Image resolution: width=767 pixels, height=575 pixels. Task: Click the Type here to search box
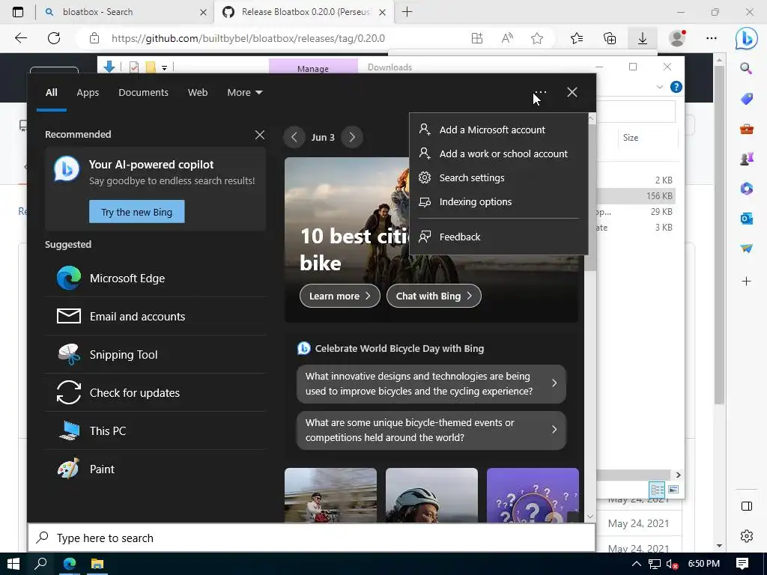point(311,538)
